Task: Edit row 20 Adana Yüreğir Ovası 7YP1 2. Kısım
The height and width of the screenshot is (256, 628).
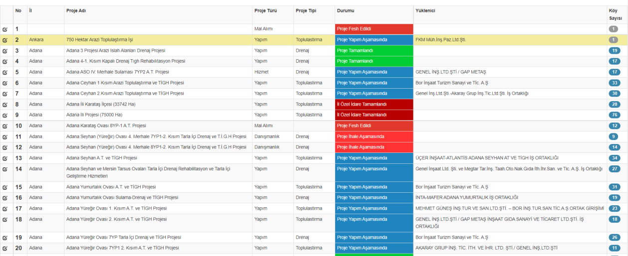Action: point(5,248)
